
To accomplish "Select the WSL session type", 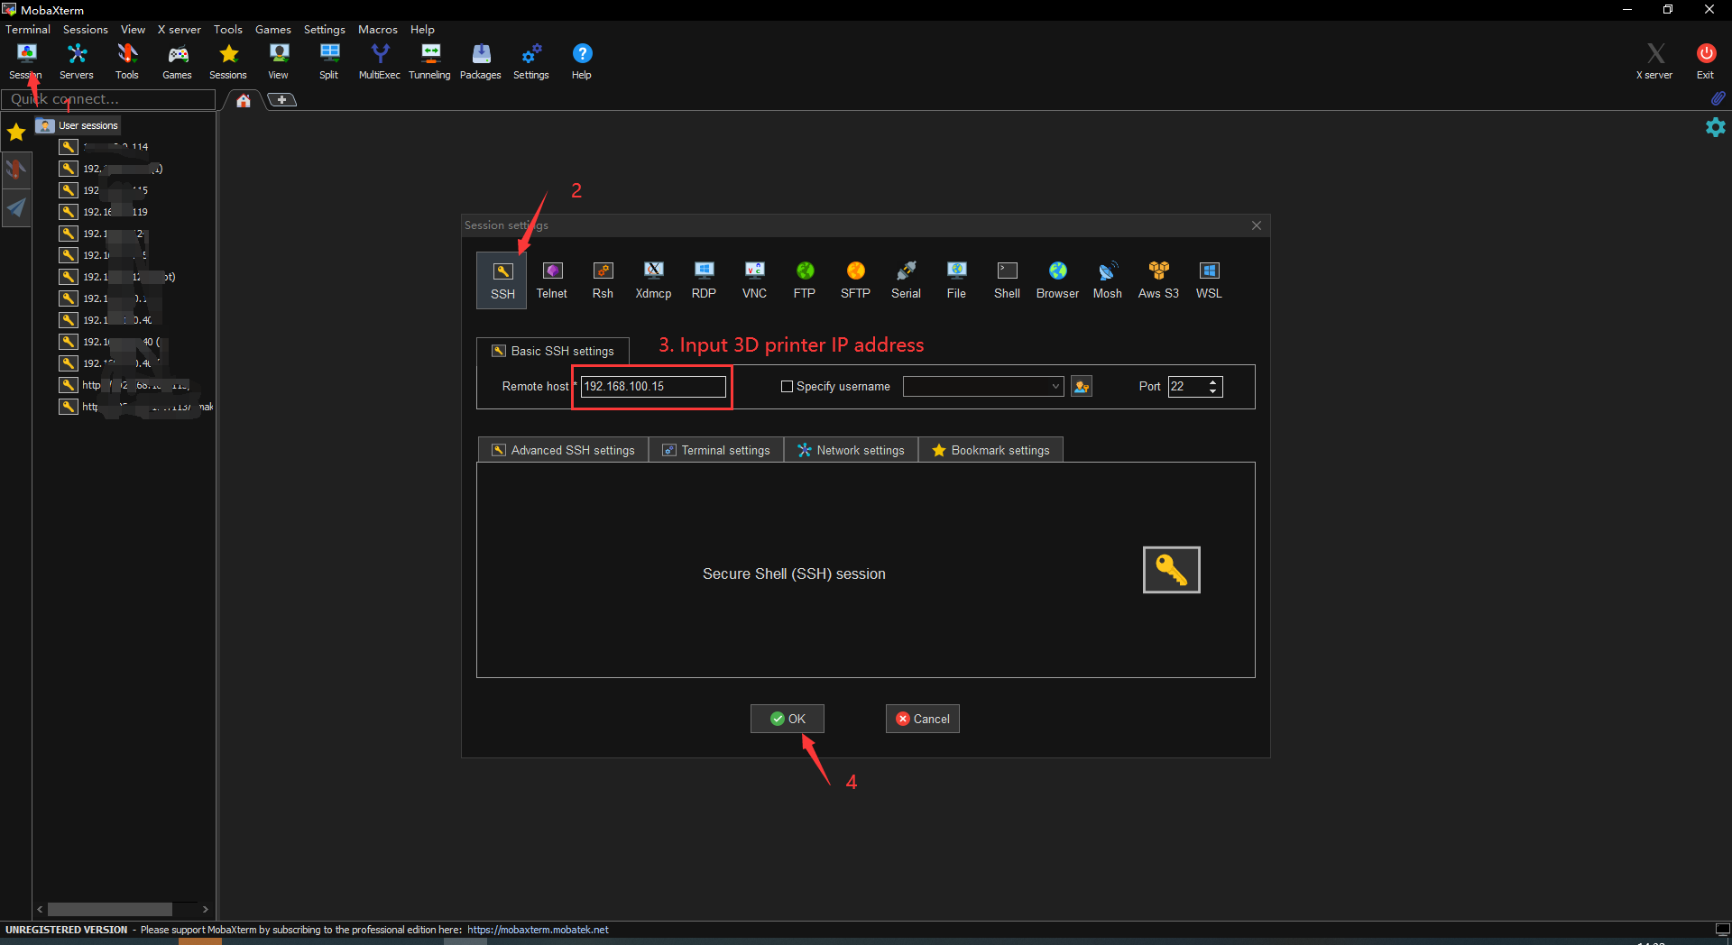I will [1209, 280].
